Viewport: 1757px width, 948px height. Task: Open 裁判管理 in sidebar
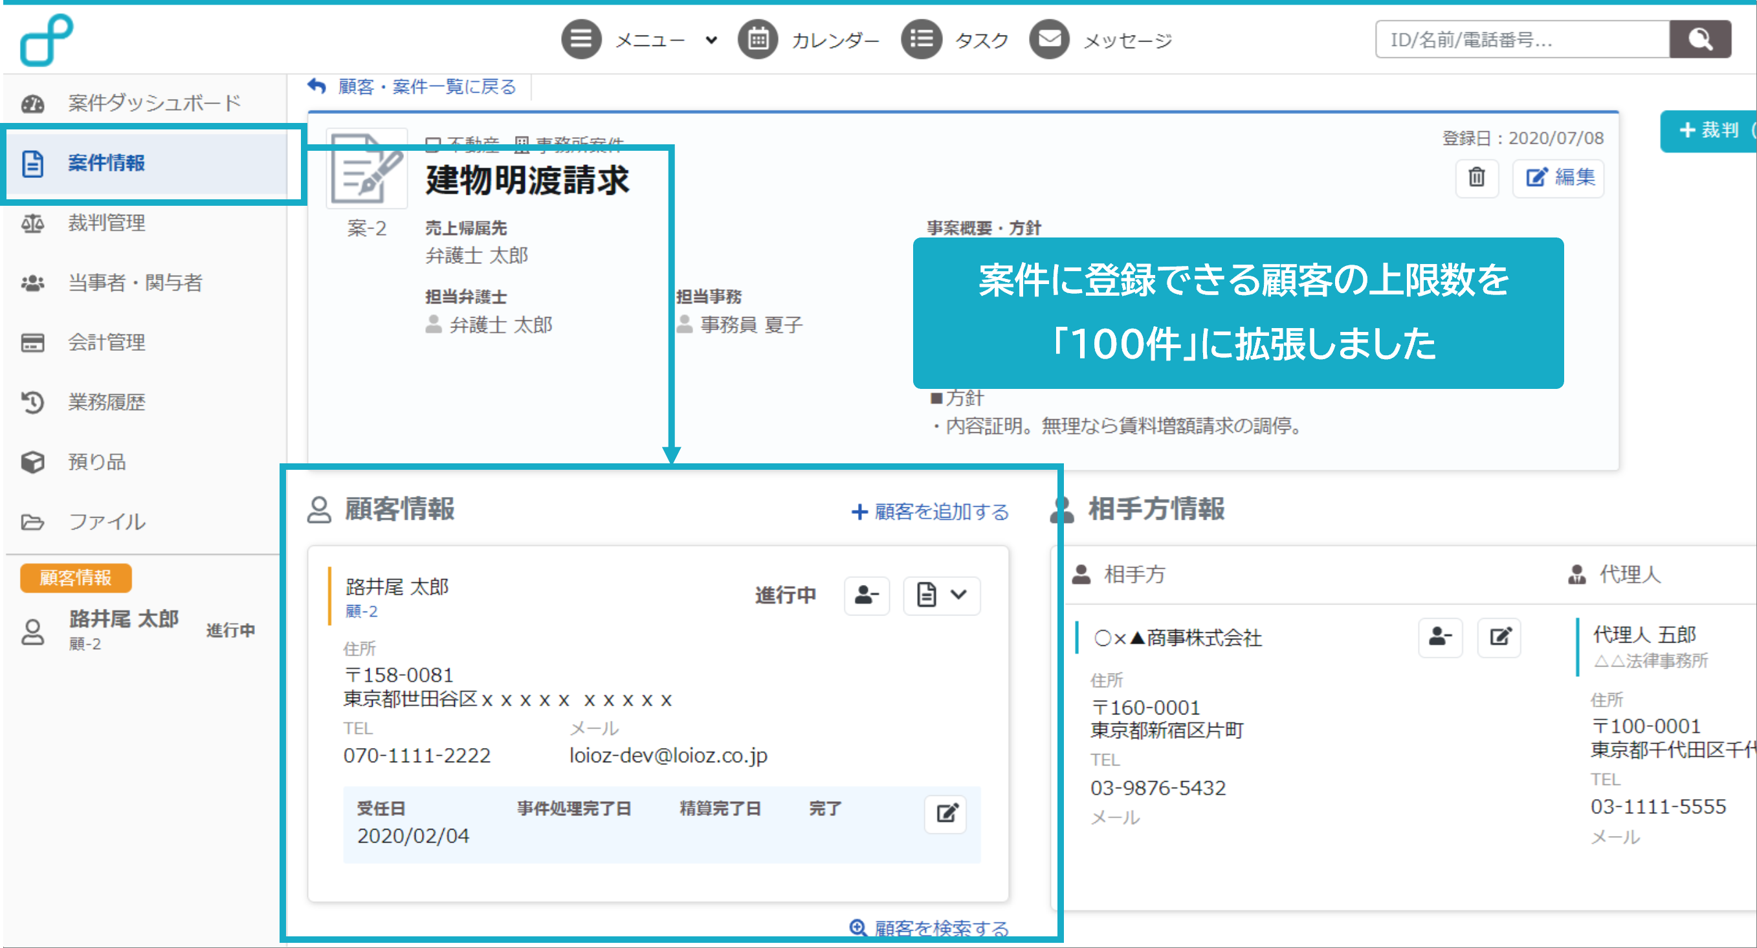(144, 223)
